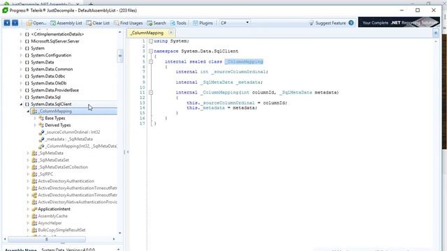Click the Base Types icon
This screenshot has width=447, height=251.
pyautogui.click(x=41, y=118)
